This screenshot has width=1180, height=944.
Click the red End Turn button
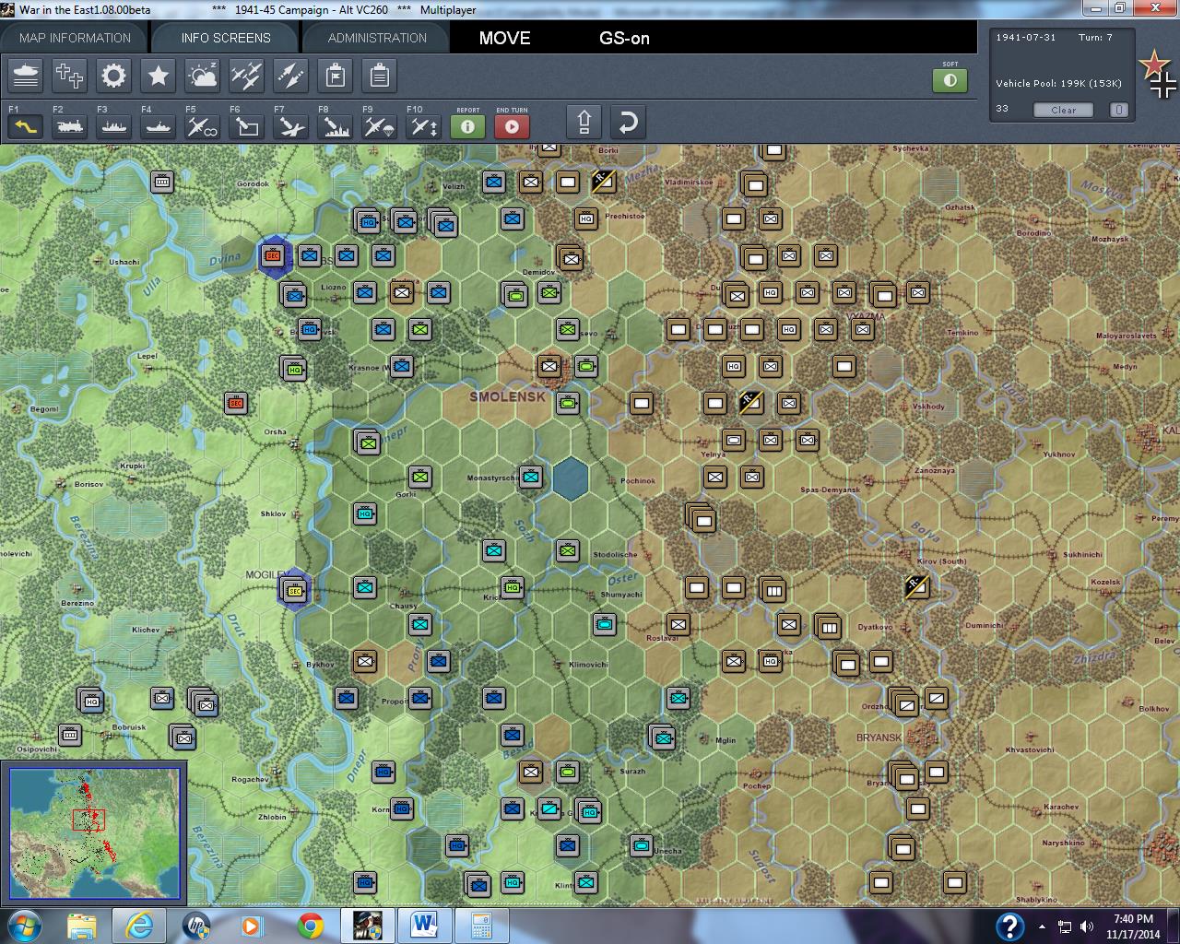coord(513,126)
